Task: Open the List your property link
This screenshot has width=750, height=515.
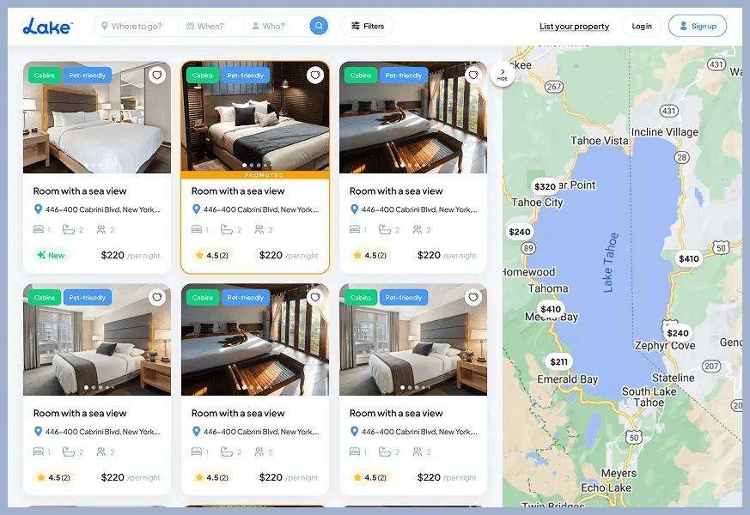Action: [574, 27]
